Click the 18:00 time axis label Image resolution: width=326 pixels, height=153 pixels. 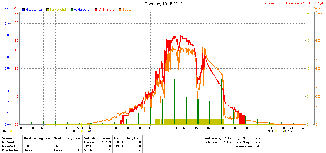pyautogui.click(x=234, y=128)
